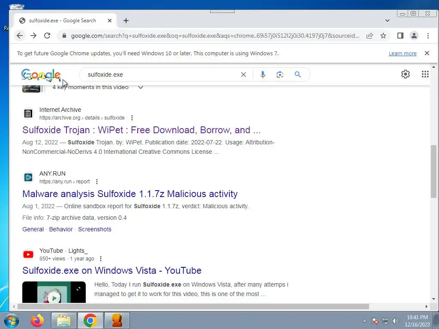Start voice search with microphone icon
Screen dimensions: 439x329
click(x=263, y=75)
